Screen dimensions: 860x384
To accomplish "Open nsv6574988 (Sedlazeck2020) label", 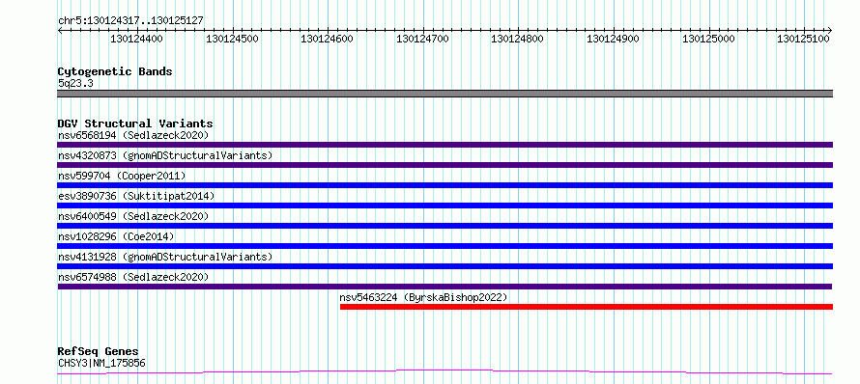I will tap(133, 277).
